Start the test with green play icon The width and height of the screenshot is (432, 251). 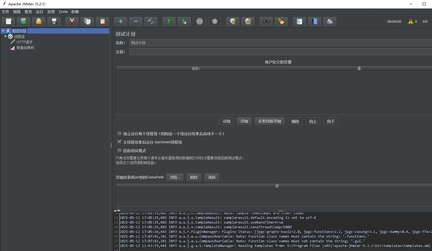[169, 21]
